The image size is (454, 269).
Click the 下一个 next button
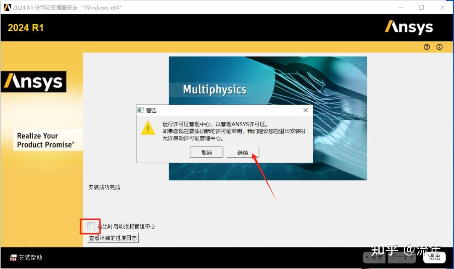[x=402, y=257]
